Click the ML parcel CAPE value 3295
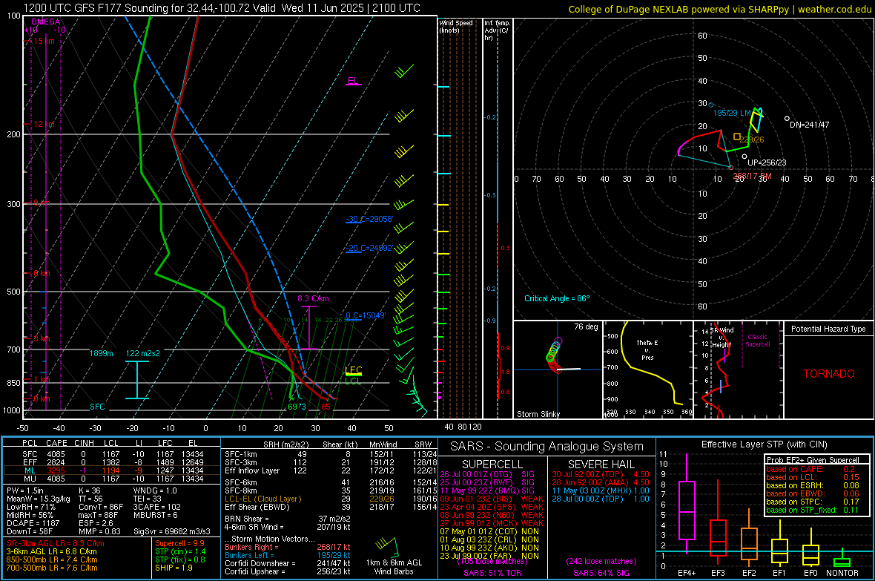875x581 pixels. point(56,470)
